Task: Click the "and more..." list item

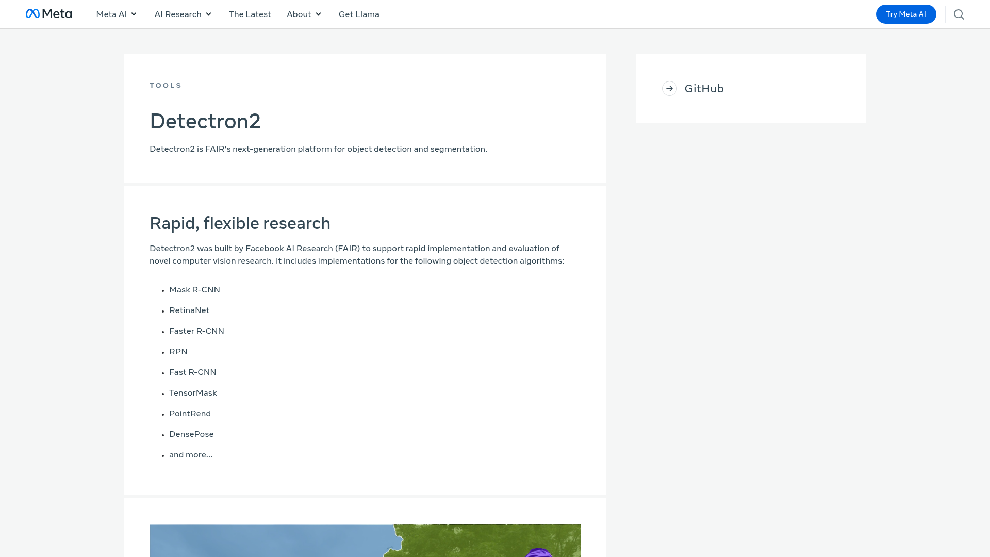Action: click(x=191, y=454)
